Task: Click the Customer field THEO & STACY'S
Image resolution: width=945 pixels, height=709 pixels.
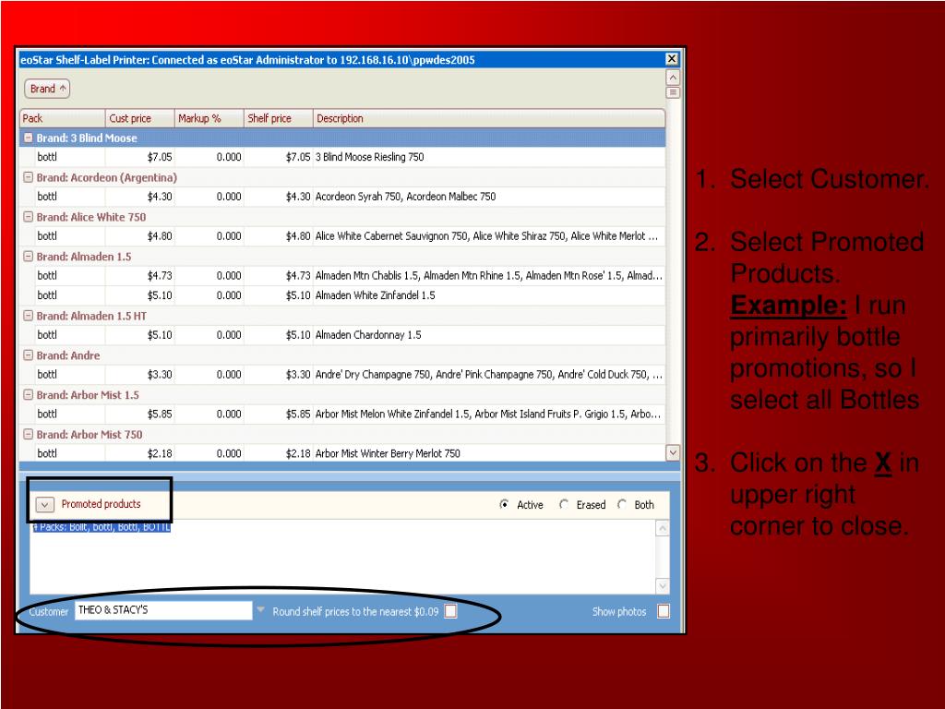Action: 163,610
